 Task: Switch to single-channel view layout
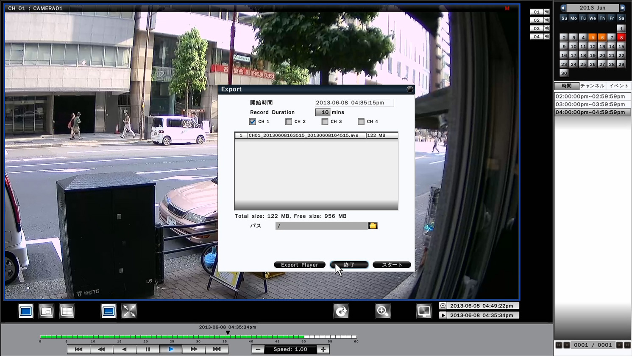pyautogui.click(x=25, y=311)
